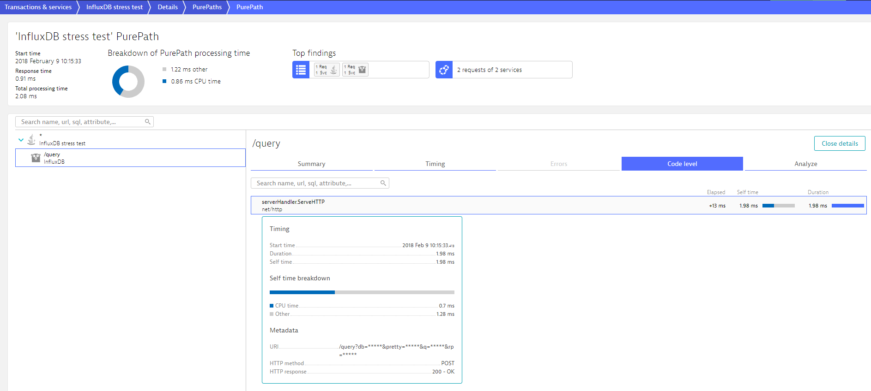Switch to the Timing tab
Image resolution: width=871 pixels, height=391 pixels.
pyautogui.click(x=435, y=164)
